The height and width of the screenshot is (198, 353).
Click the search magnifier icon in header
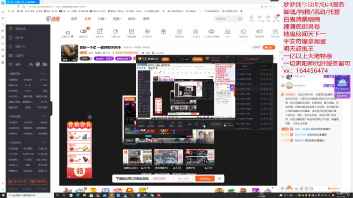pyautogui.click(x=240, y=19)
